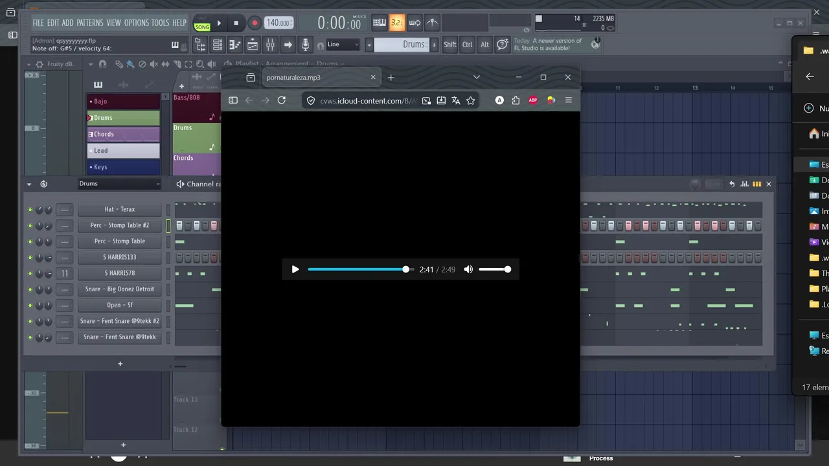Open a new browser tab
829x466 pixels.
(x=391, y=78)
